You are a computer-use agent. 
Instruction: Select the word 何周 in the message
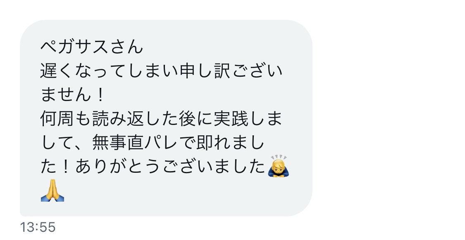click(57, 119)
